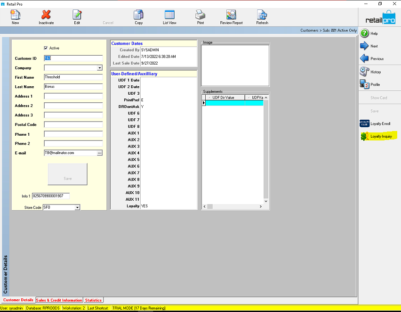Switch to the Customer Details tab

point(18,300)
